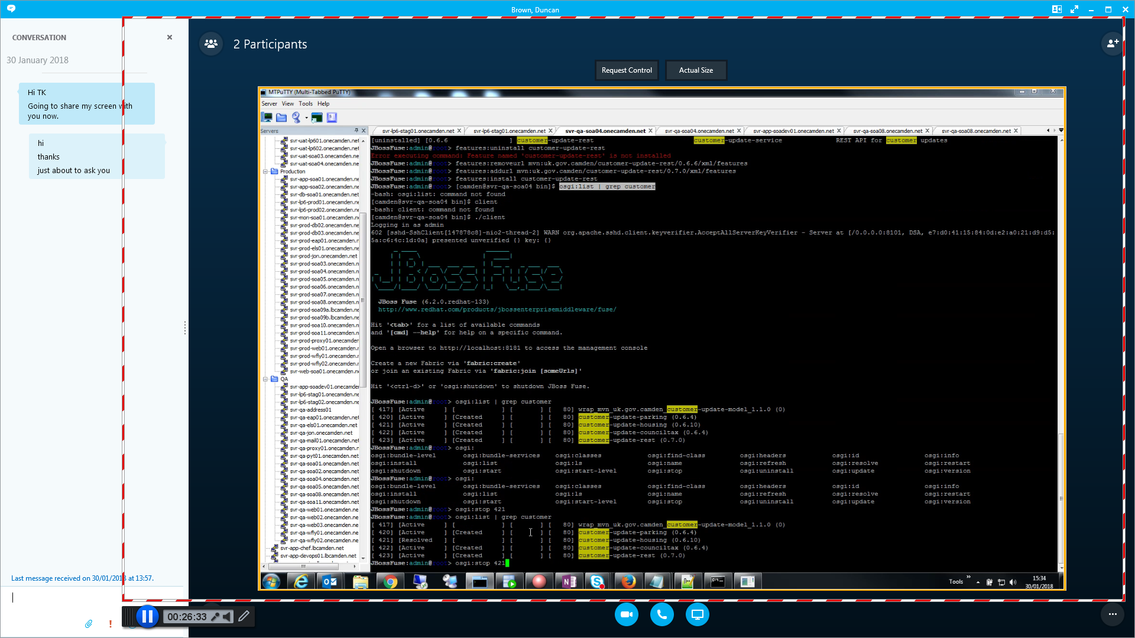Image resolution: width=1135 pixels, height=638 pixels.
Task: Select svr-app-soa01.onecamden.net under Production
Action: coord(324,179)
